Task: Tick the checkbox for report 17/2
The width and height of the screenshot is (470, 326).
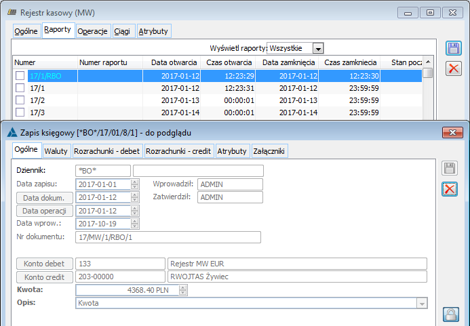Action: coord(20,100)
